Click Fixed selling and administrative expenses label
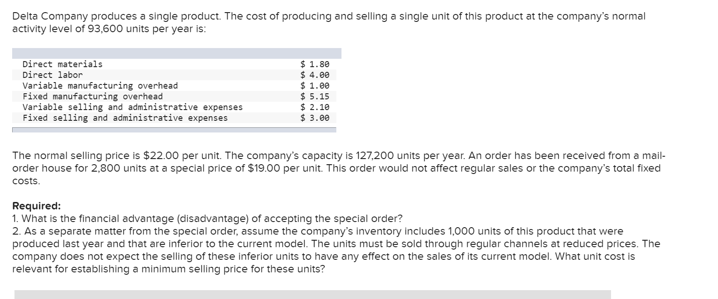Viewport: 718px width, 299px height. 125,118
